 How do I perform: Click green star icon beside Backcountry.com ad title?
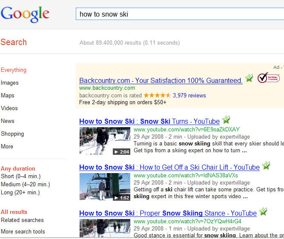pyautogui.click(x=249, y=78)
